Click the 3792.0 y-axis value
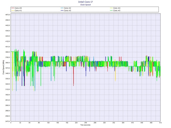The image size is (171, 128). click(8, 57)
